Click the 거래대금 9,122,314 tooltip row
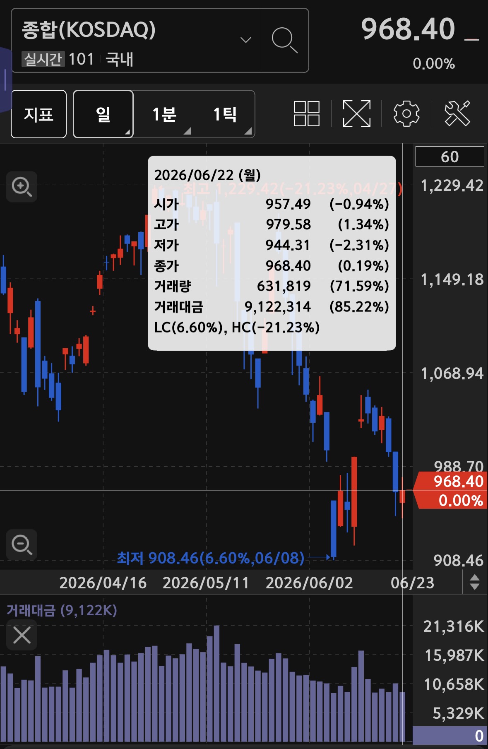488x749 pixels. point(272,306)
